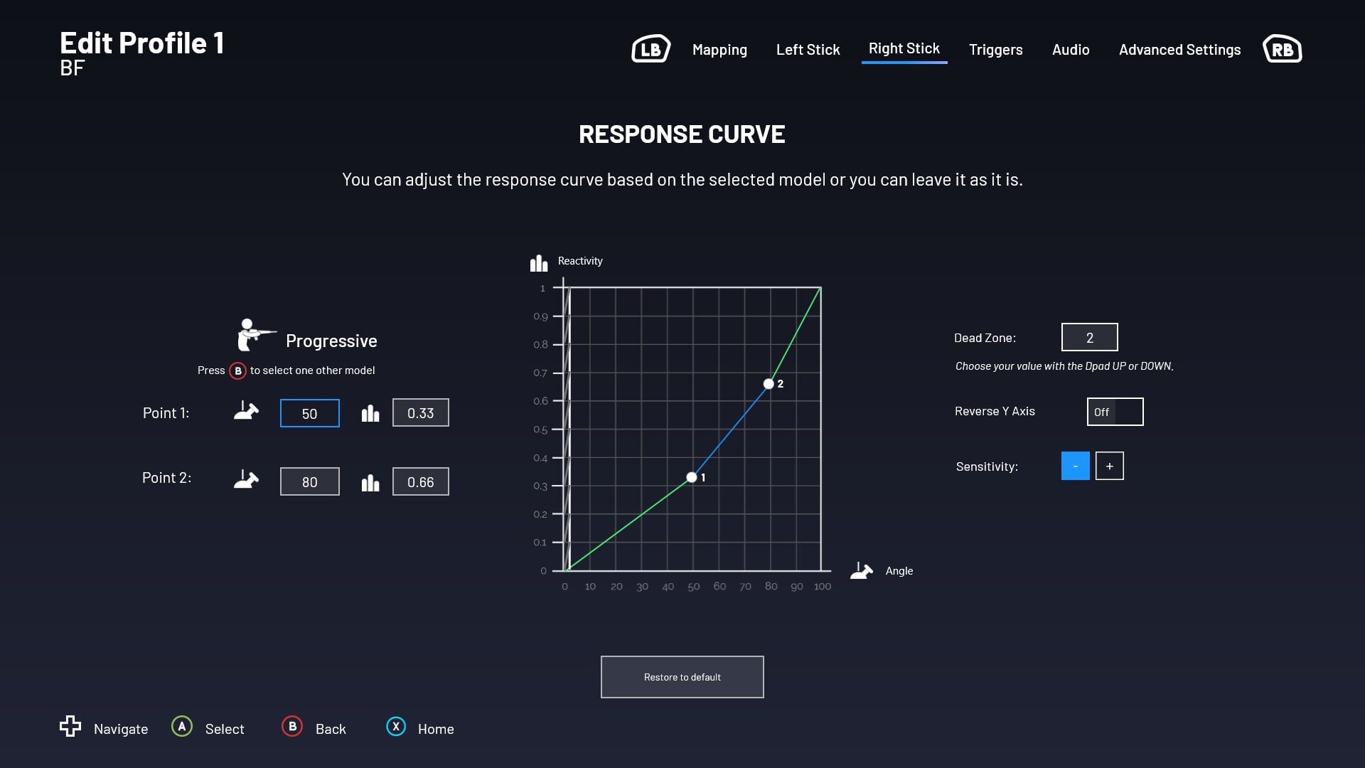Image resolution: width=1365 pixels, height=768 pixels.
Task: Click Point 2 reactivity bars icon
Action: (x=370, y=483)
